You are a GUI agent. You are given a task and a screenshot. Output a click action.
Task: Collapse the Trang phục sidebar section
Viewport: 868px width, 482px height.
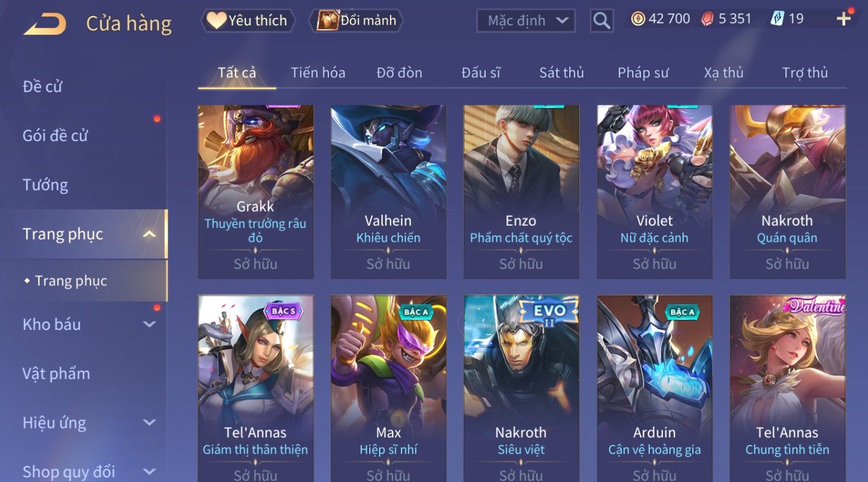[149, 234]
